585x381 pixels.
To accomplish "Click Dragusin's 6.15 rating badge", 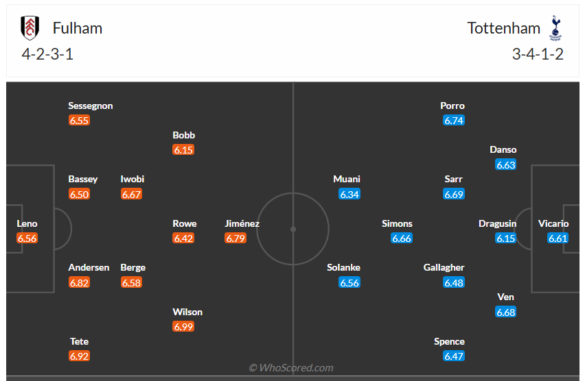I will coord(506,238).
